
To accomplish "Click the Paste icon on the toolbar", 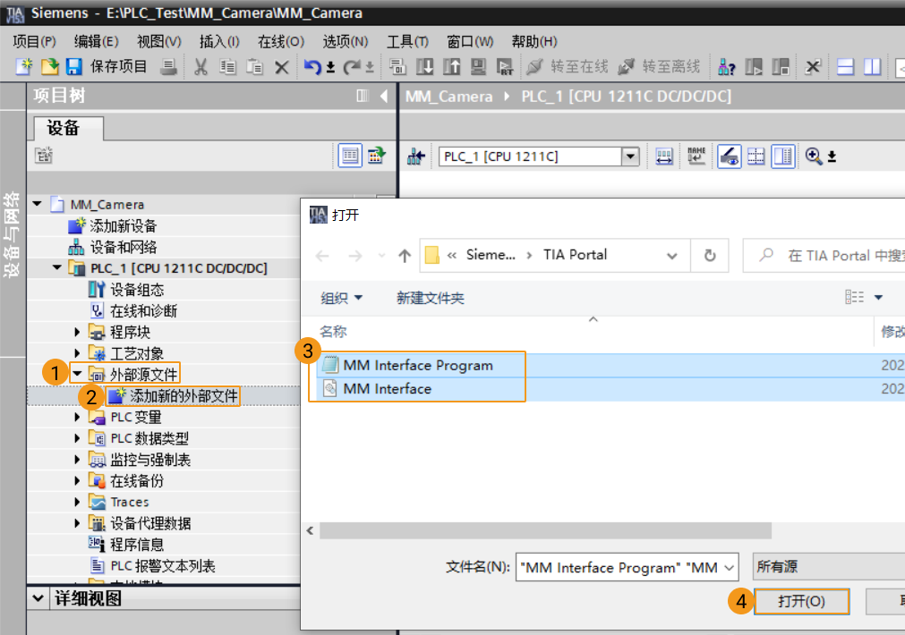I will tap(253, 67).
